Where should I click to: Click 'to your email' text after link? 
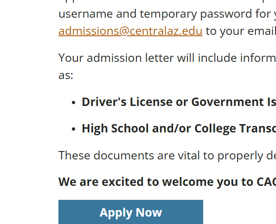click(241, 31)
